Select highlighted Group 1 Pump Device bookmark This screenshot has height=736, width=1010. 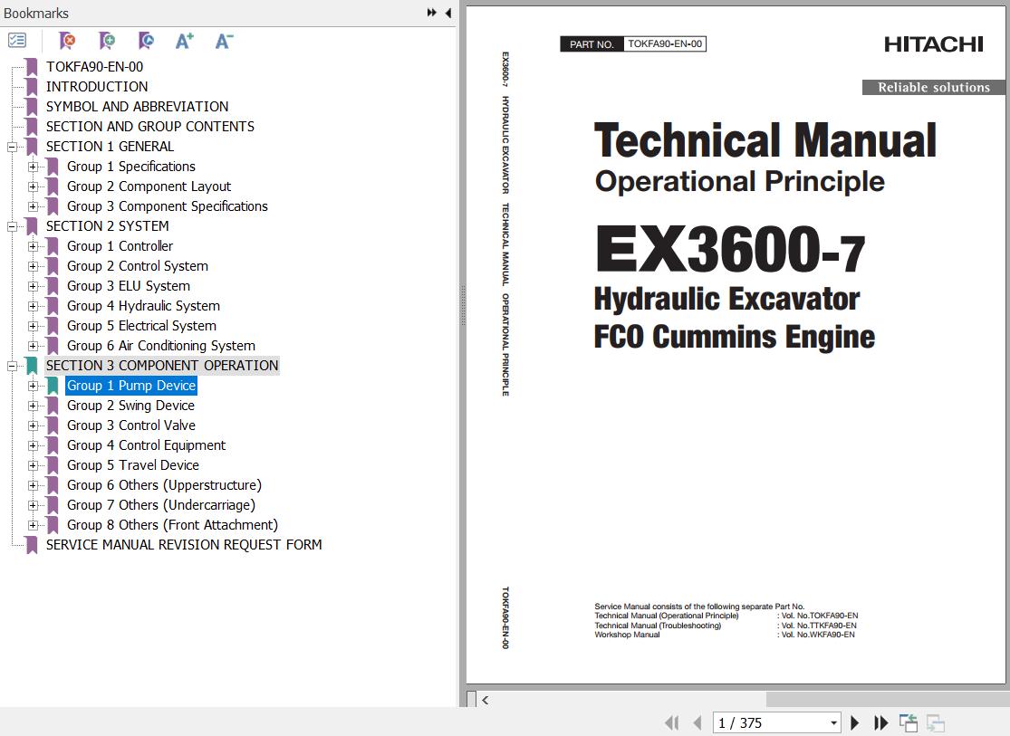coord(131,386)
